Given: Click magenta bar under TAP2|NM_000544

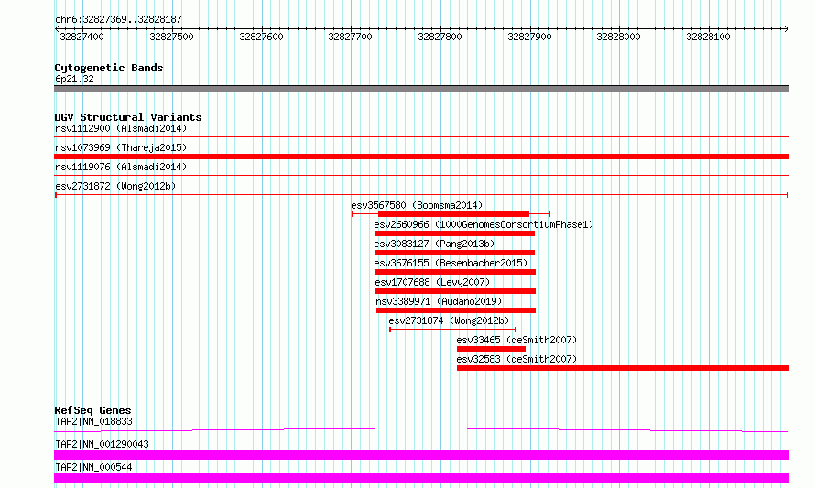Looking at the screenshot, I should coord(421,478).
